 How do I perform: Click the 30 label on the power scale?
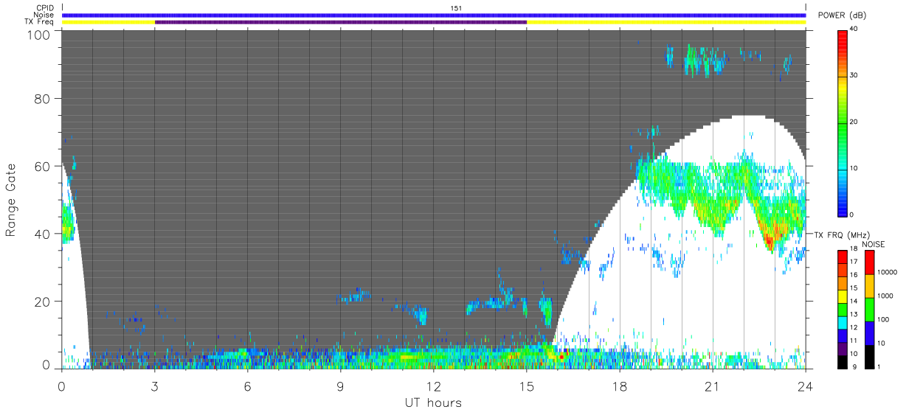point(854,76)
